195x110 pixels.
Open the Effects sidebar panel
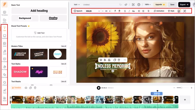[5, 83]
